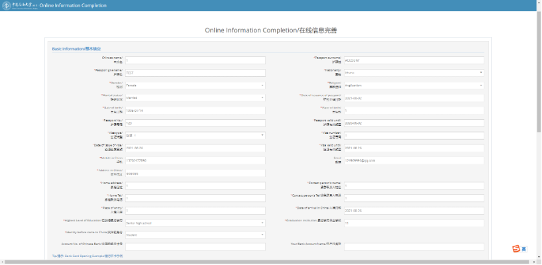542x265 pixels.
Task: Select the Religion dropdown
Action: click(x=413, y=85)
